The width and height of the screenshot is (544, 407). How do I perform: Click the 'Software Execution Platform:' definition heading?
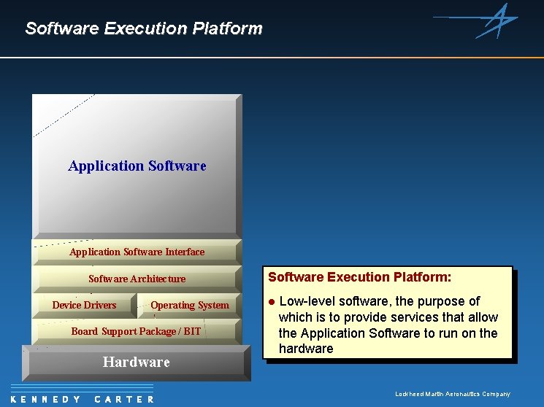pyautogui.click(x=360, y=277)
